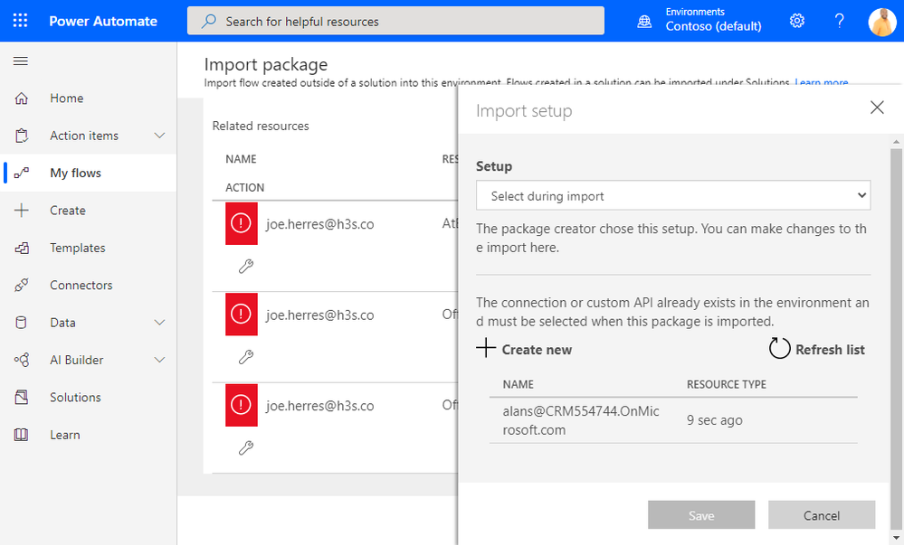Expand the AI Builder menu
Viewport: 904px width, 545px height.
160,360
